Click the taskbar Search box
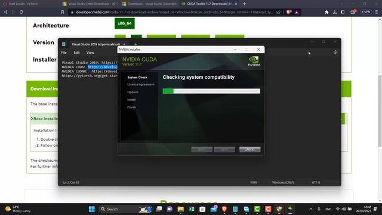 point(124,209)
